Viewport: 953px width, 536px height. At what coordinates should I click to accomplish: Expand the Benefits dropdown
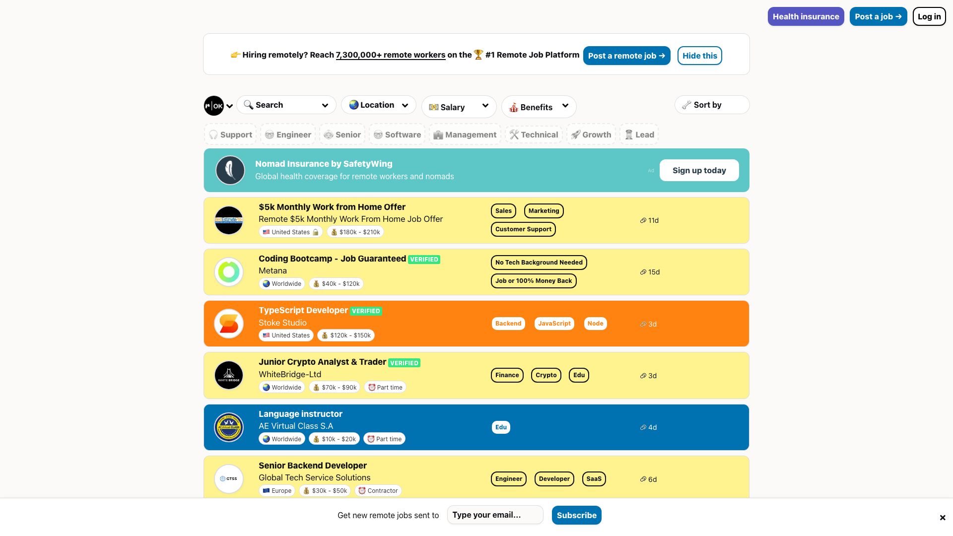(x=539, y=107)
